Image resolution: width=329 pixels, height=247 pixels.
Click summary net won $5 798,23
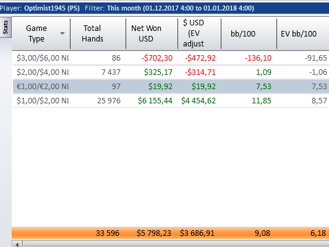click(154, 233)
